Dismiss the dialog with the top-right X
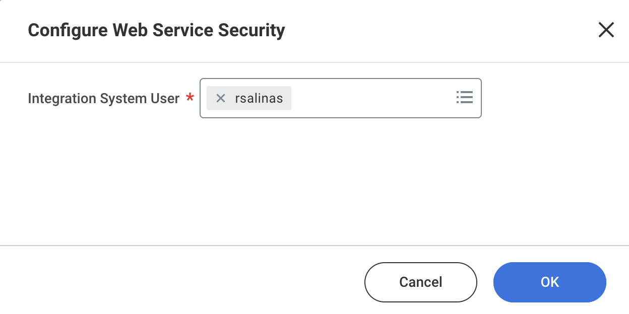 [606, 30]
